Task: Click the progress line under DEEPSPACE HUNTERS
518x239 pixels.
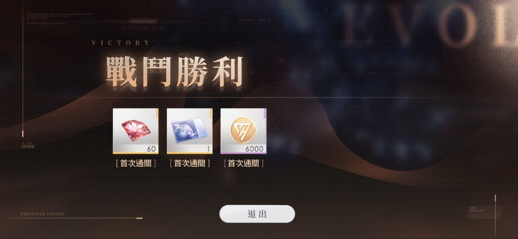Action: (82, 218)
